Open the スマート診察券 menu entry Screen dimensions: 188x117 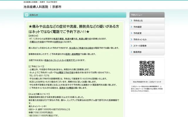pyautogui.click(x=140, y=46)
